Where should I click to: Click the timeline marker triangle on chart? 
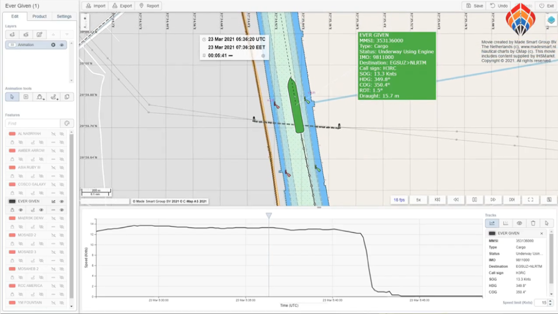(x=269, y=216)
